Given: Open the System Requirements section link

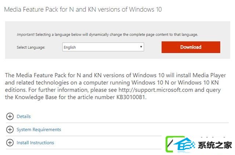Looking at the screenshot, I should pyautogui.click(x=39, y=130).
